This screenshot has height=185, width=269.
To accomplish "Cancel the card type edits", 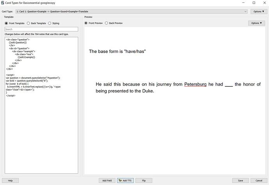I will (x=259, y=181).
